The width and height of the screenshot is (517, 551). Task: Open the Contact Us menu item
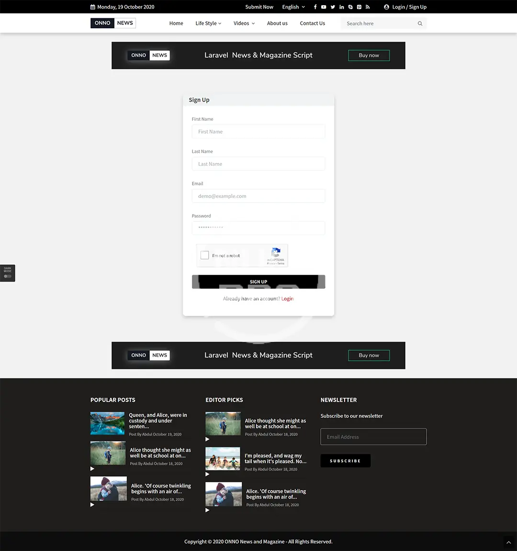[x=312, y=23]
